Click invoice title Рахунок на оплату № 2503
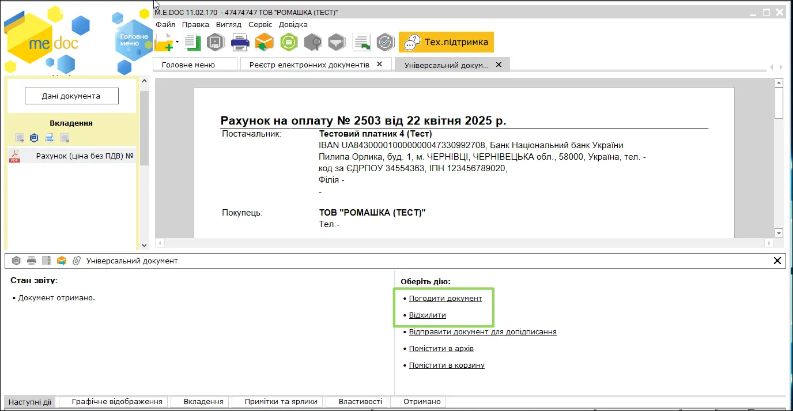793x411 pixels. click(363, 120)
